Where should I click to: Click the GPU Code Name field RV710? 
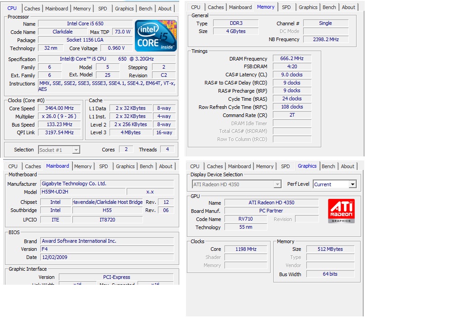click(x=245, y=219)
